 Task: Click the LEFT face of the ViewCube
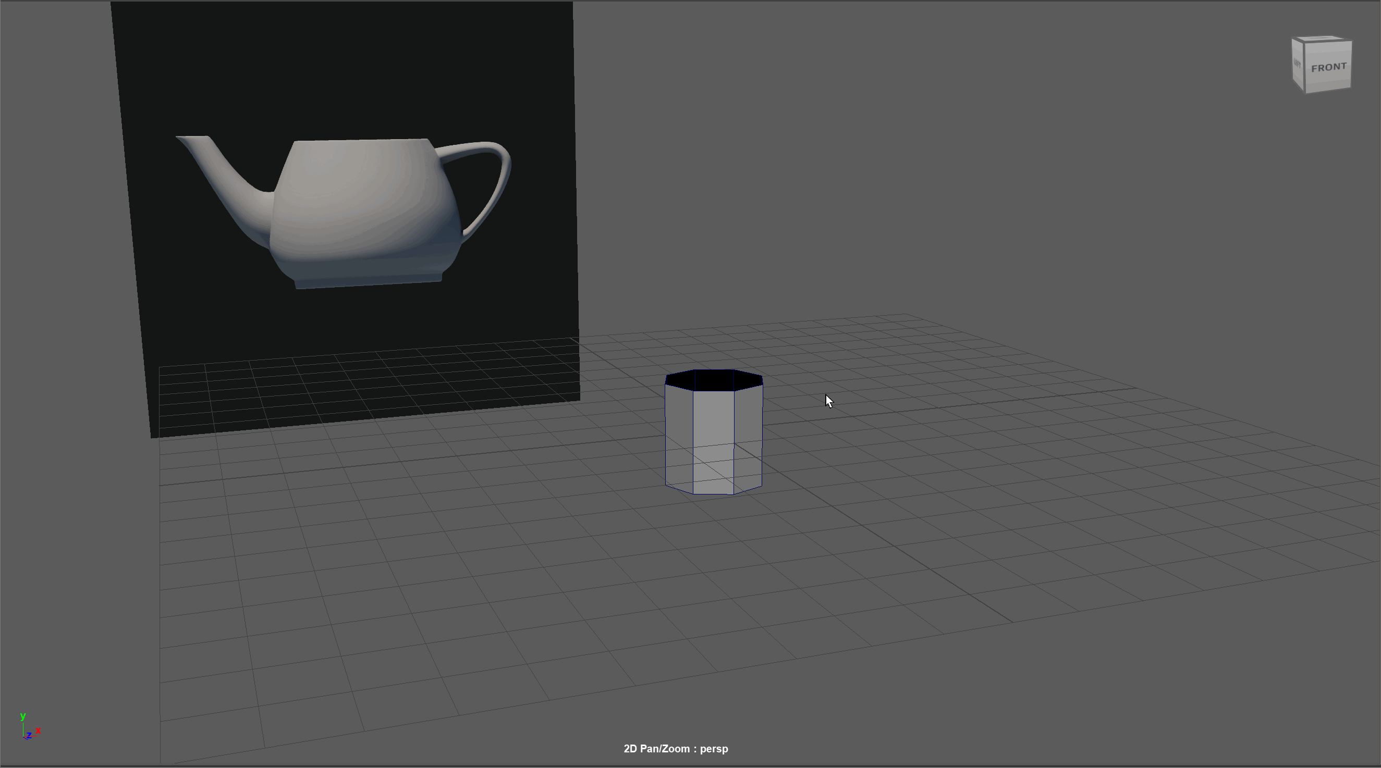point(1298,64)
